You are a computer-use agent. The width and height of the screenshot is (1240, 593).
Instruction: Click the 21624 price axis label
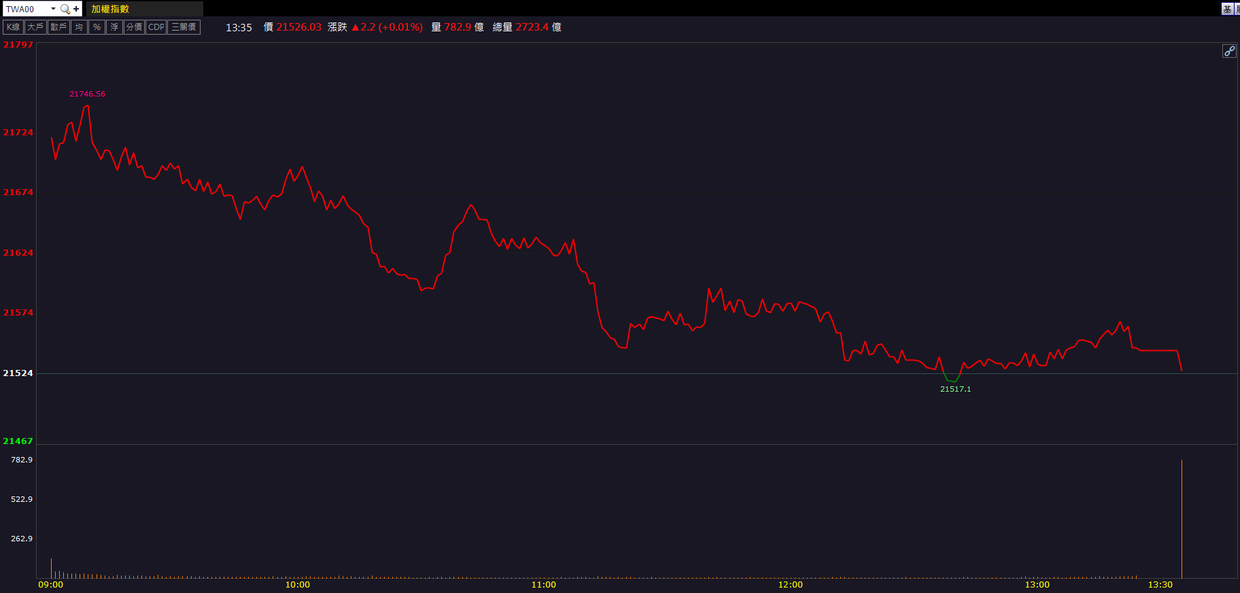coord(18,252)
